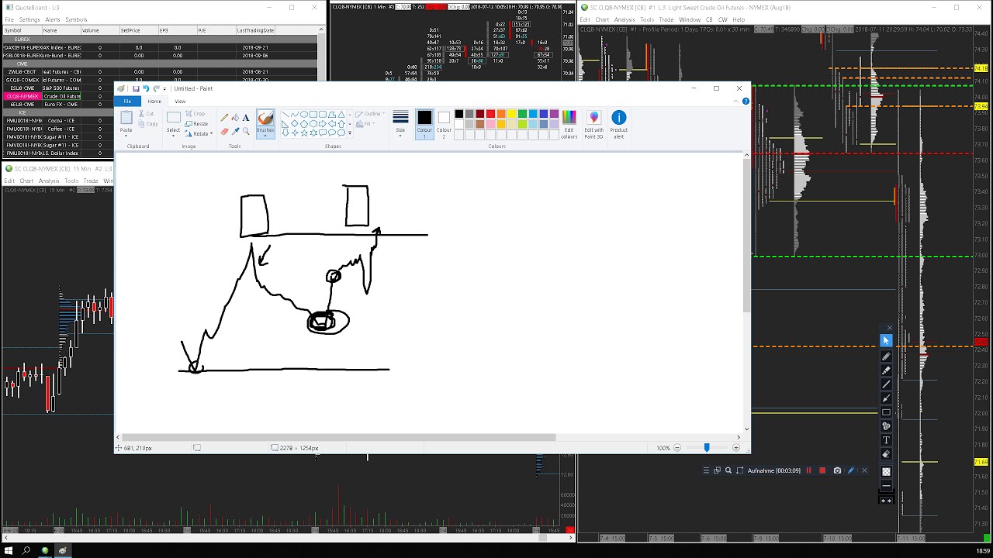Open the Paste dropdown arrow
The width and height of the screenshot is (993, 558).
point(126,135)
